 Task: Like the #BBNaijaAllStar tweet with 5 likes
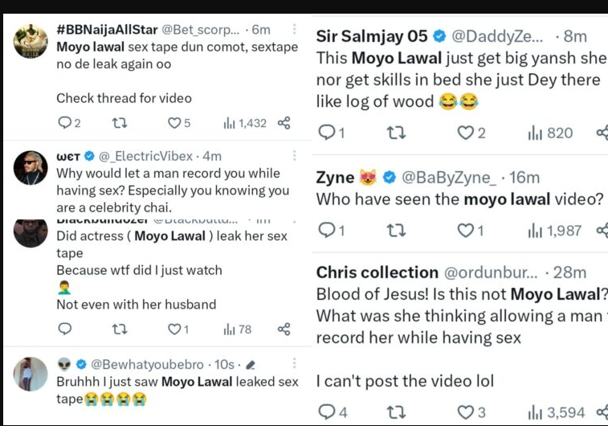tap(174, 123)
